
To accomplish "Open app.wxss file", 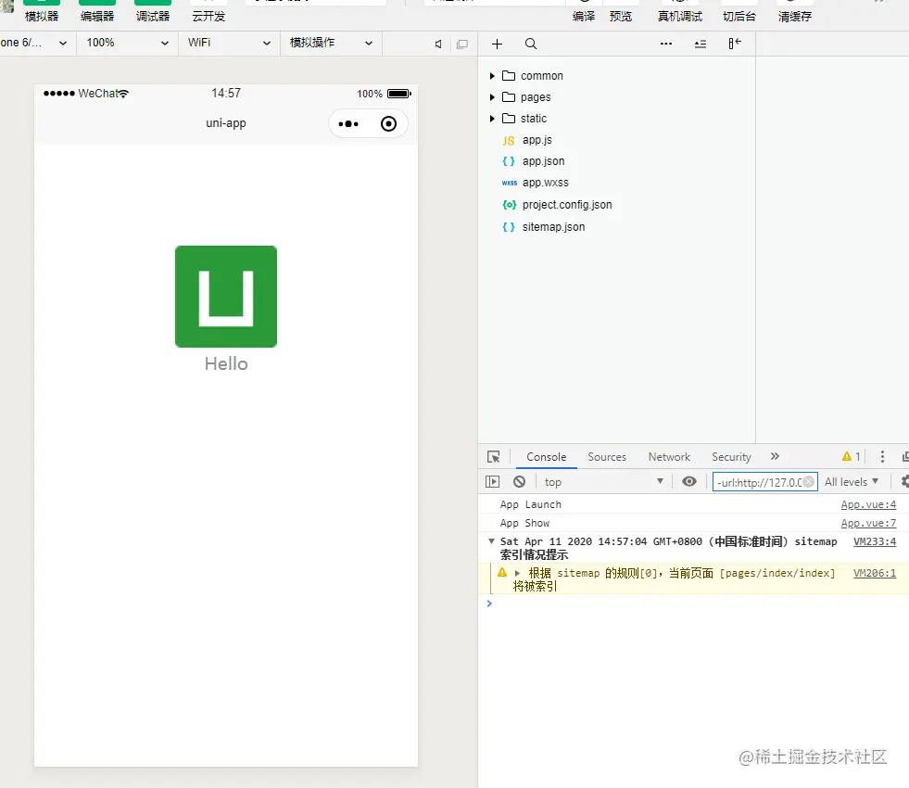I will [x=545, y=183].
